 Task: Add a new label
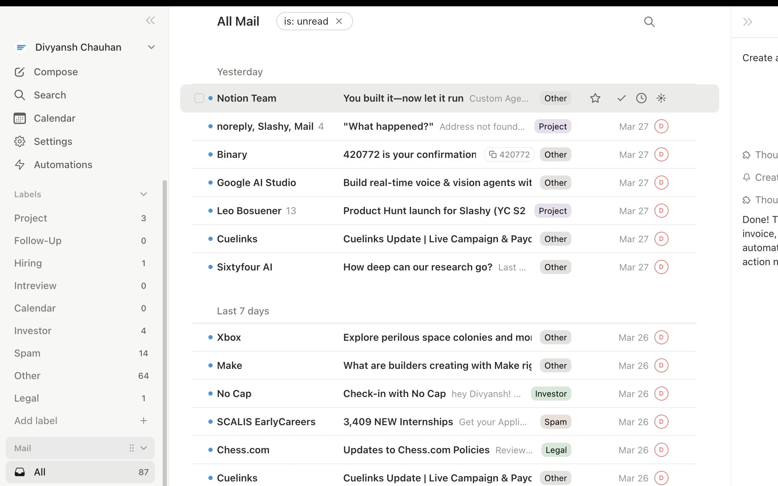[x=144, y=421]
